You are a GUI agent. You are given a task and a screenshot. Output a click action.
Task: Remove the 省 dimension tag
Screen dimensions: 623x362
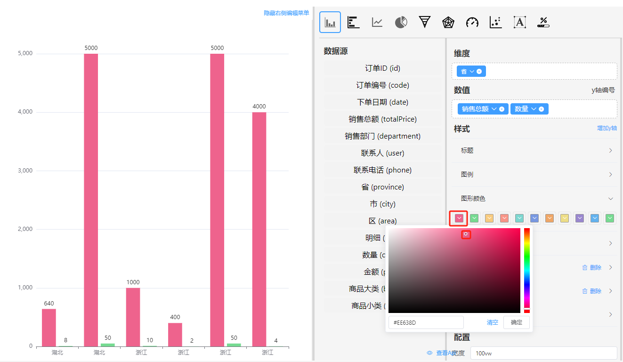pos(479,72)
